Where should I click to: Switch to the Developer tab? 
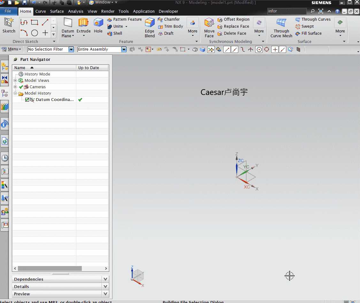click(x=168, y=11)
